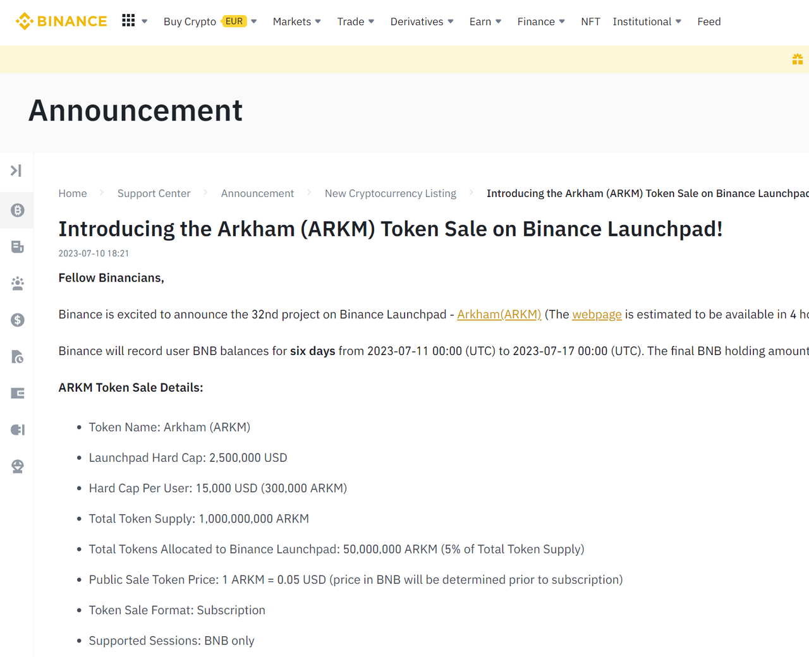
Task: Click 'Hard Cap Per User' bullet line
Action: 218,488
